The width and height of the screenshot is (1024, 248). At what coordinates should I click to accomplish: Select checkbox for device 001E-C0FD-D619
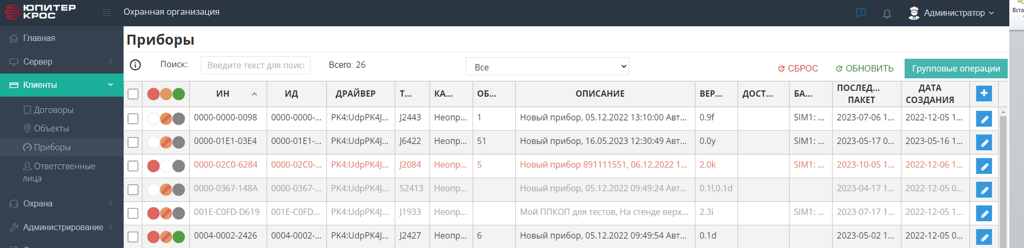pos(133,213)
